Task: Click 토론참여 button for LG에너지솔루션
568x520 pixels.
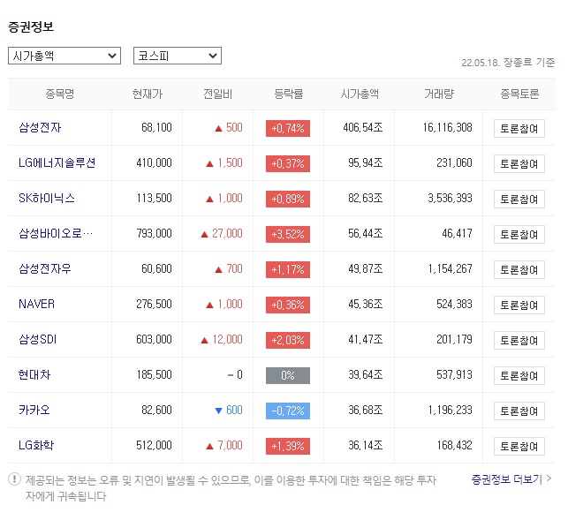Action: [519, 163]
